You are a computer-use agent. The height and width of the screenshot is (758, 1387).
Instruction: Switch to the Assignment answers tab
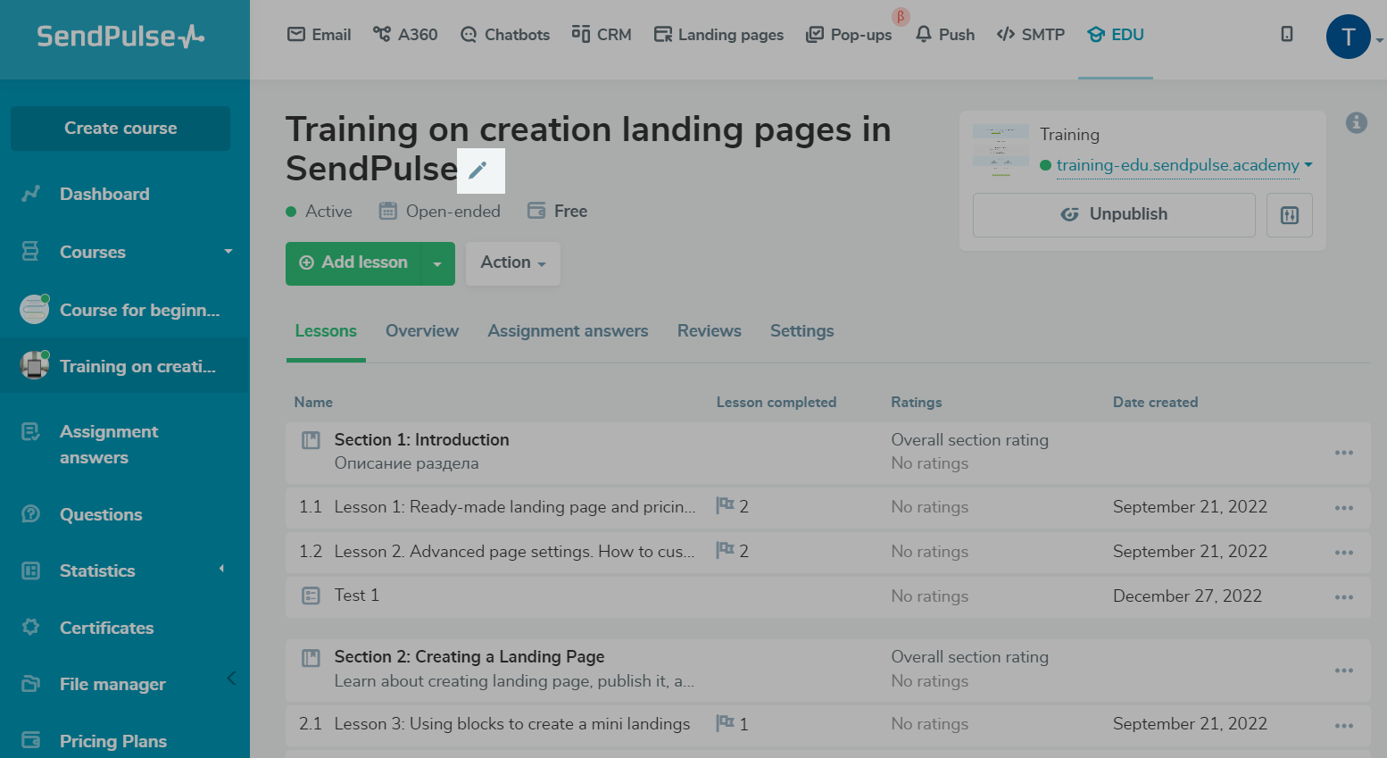(x=568, y=331)
